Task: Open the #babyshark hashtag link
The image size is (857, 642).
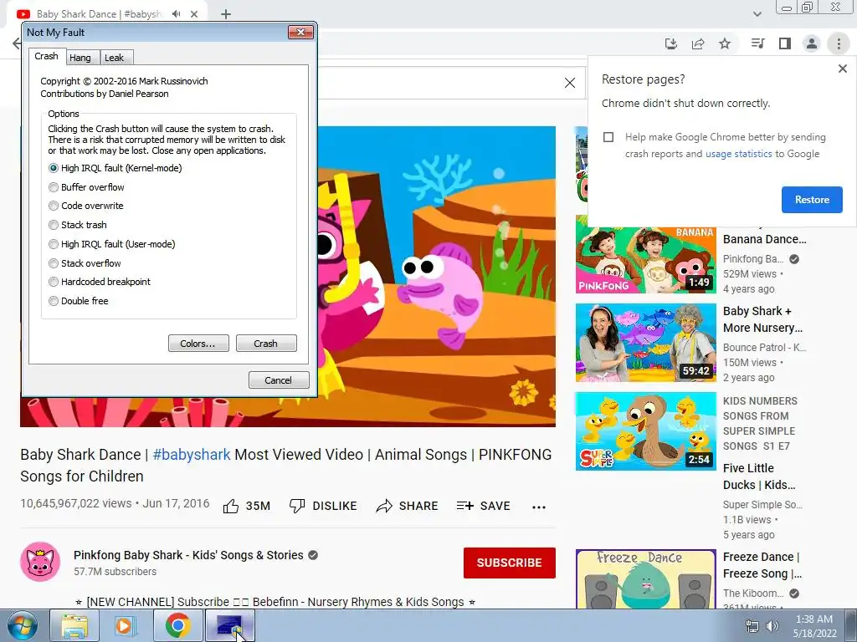Action: click(x=192, y=455)
